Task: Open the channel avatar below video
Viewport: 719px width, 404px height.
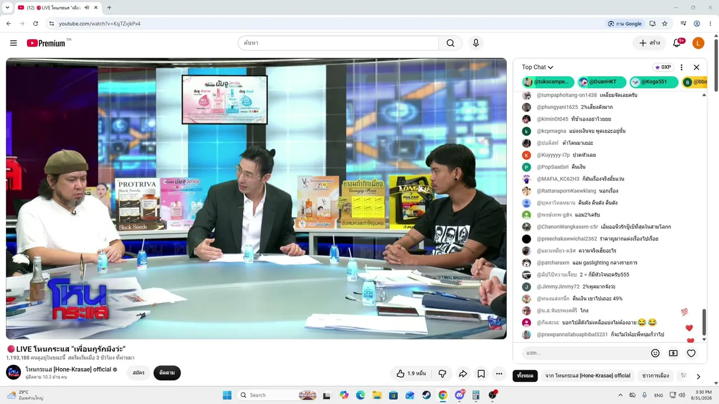Action: coord(13,373)
